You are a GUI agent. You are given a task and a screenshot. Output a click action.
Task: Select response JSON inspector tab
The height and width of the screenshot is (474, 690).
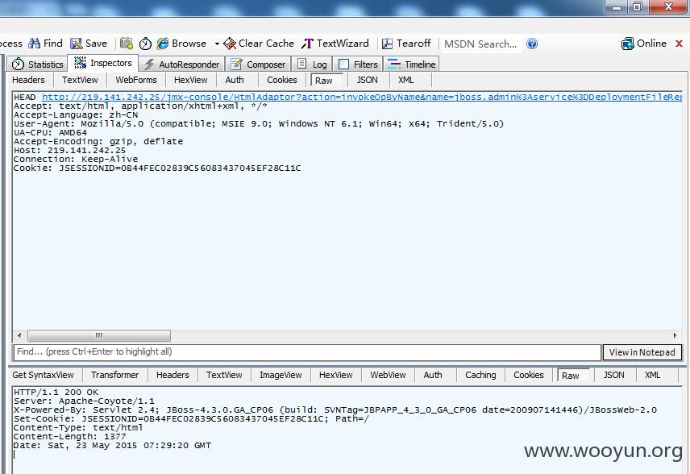click(x=613, y=375)
